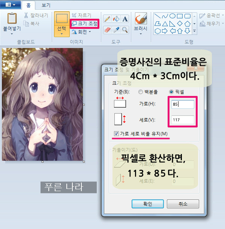Pick the Curve shape
The height and width of the screenshot is (229, 225).
click(165, 16)
